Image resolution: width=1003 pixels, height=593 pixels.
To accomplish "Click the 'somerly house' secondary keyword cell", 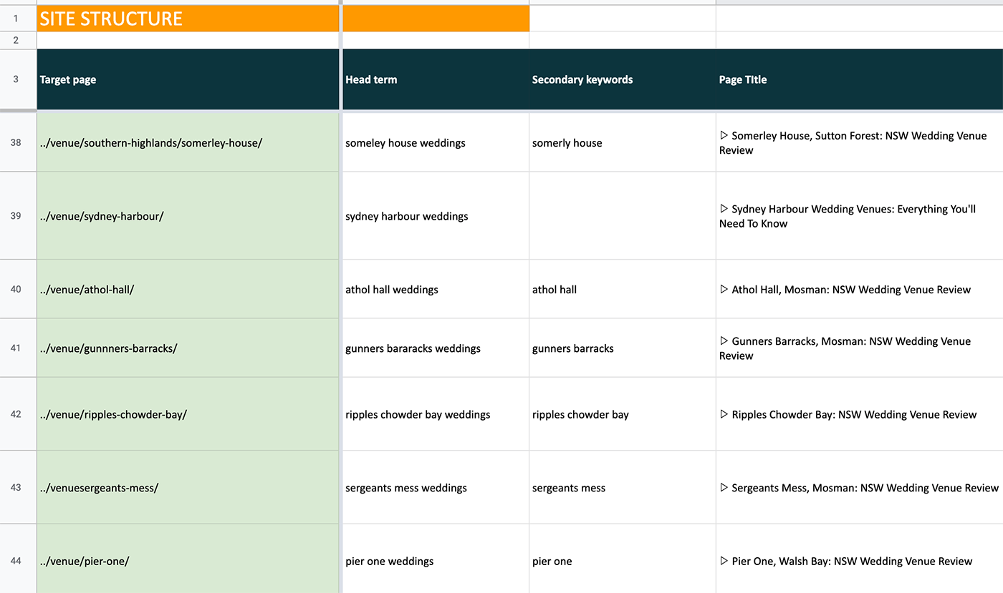I will click(623, 142).
